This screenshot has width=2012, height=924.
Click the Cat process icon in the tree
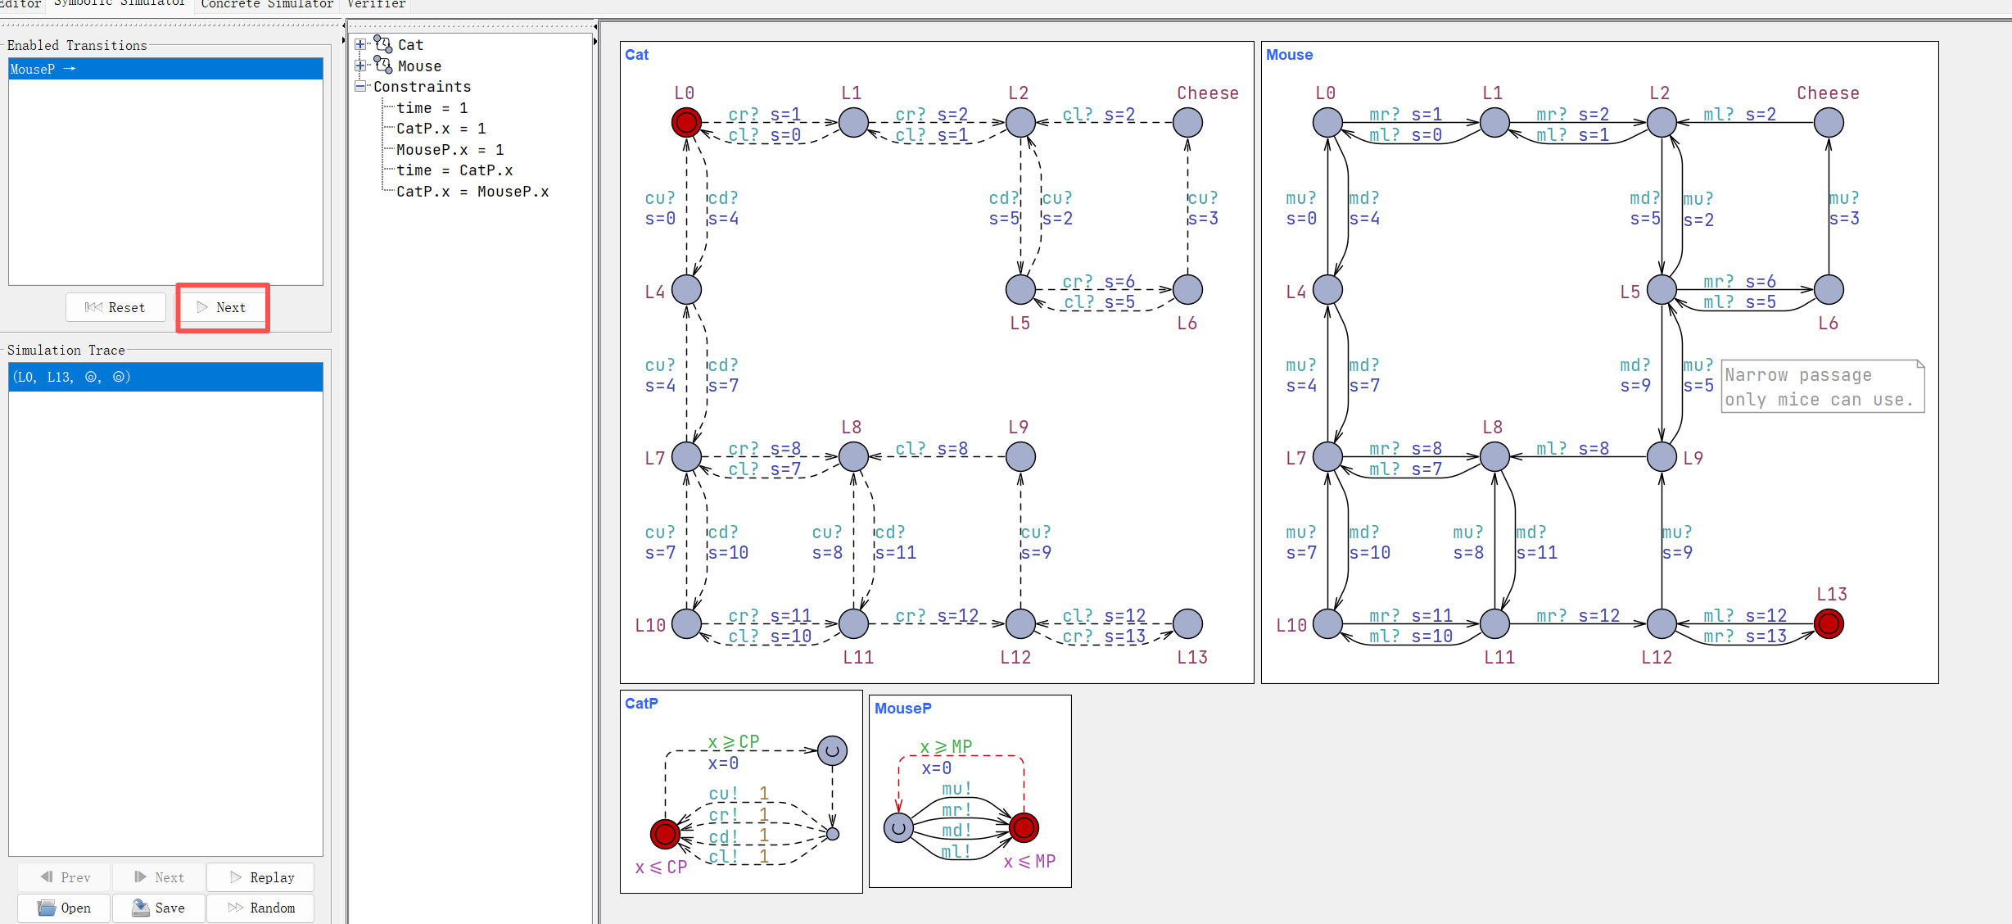[x=382, y=44]
